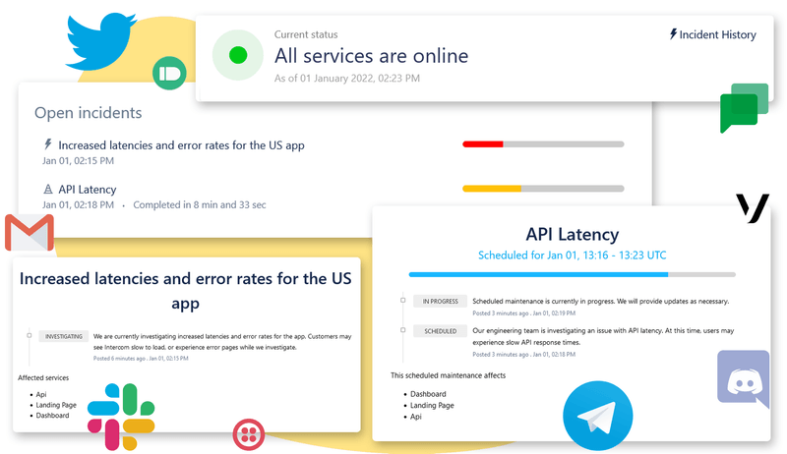Click the blue scheduled maintenance progress bar

point(573,274)
